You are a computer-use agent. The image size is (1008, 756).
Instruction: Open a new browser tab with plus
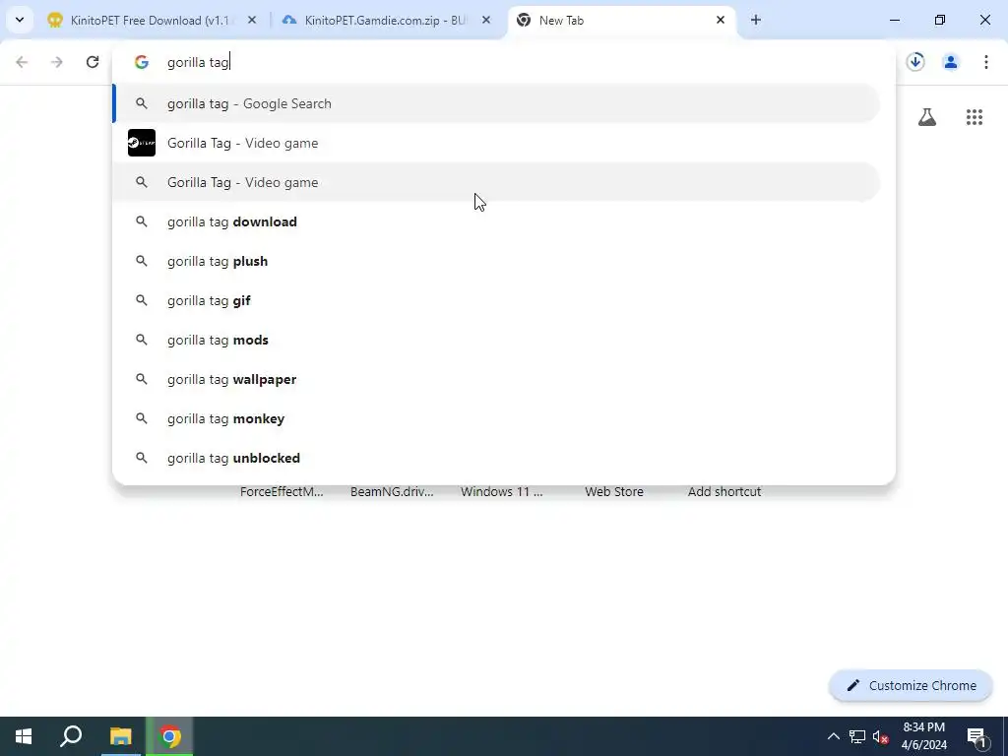(x=756, y=21)
